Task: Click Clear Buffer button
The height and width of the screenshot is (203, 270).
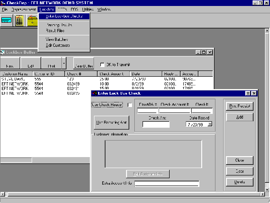Action: coord(84,63)
